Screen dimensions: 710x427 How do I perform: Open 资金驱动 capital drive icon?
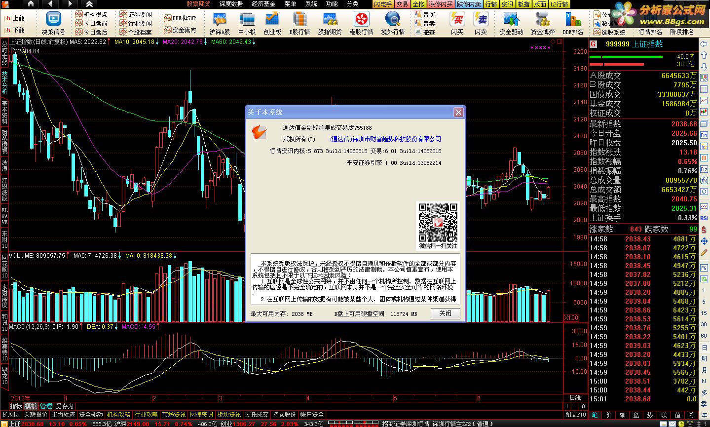[511, 19]
